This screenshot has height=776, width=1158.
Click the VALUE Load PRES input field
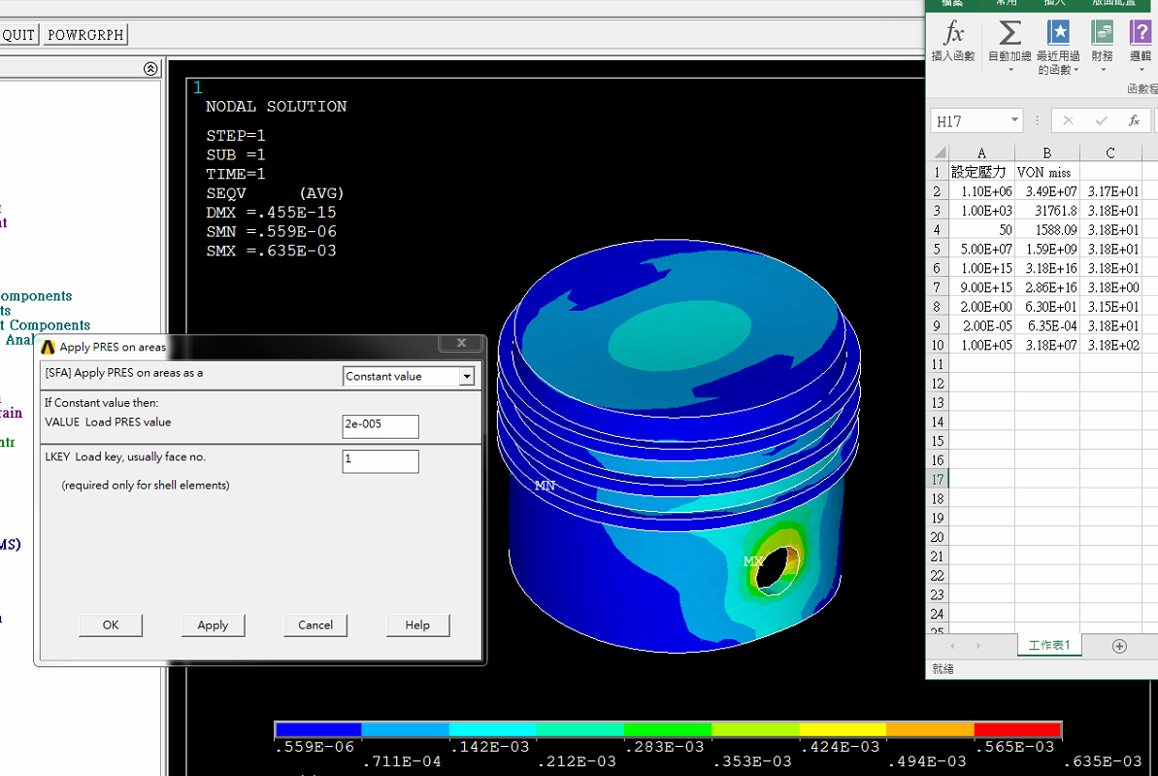380,425
